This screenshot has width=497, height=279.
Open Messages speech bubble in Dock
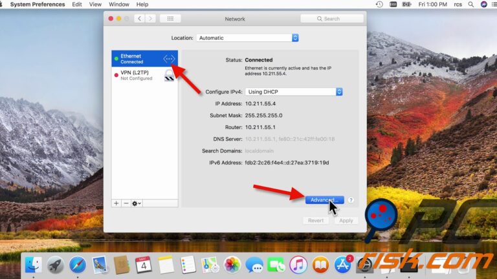pos(254,264)
